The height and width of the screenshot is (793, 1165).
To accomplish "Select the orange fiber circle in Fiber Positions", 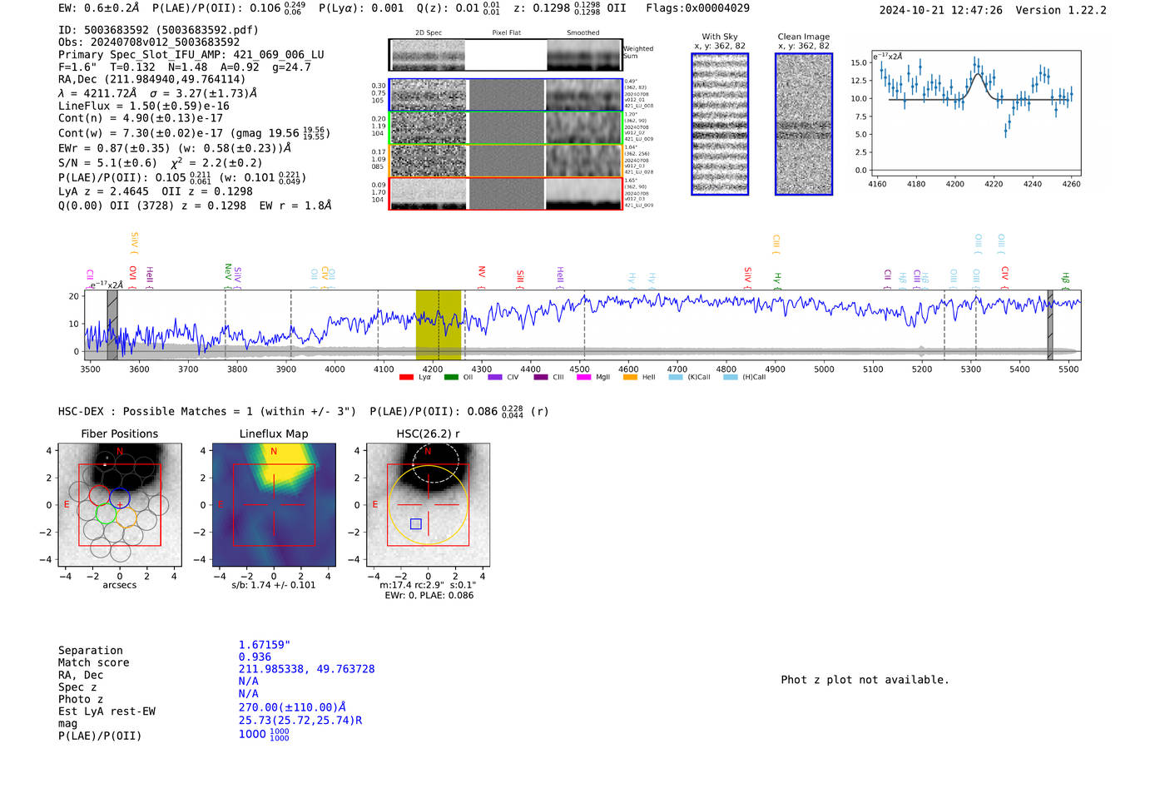I will [x=126, y=517].
